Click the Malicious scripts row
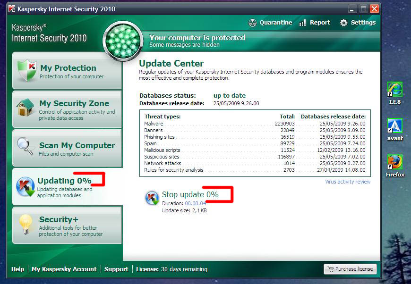 [x=255, y=150]
